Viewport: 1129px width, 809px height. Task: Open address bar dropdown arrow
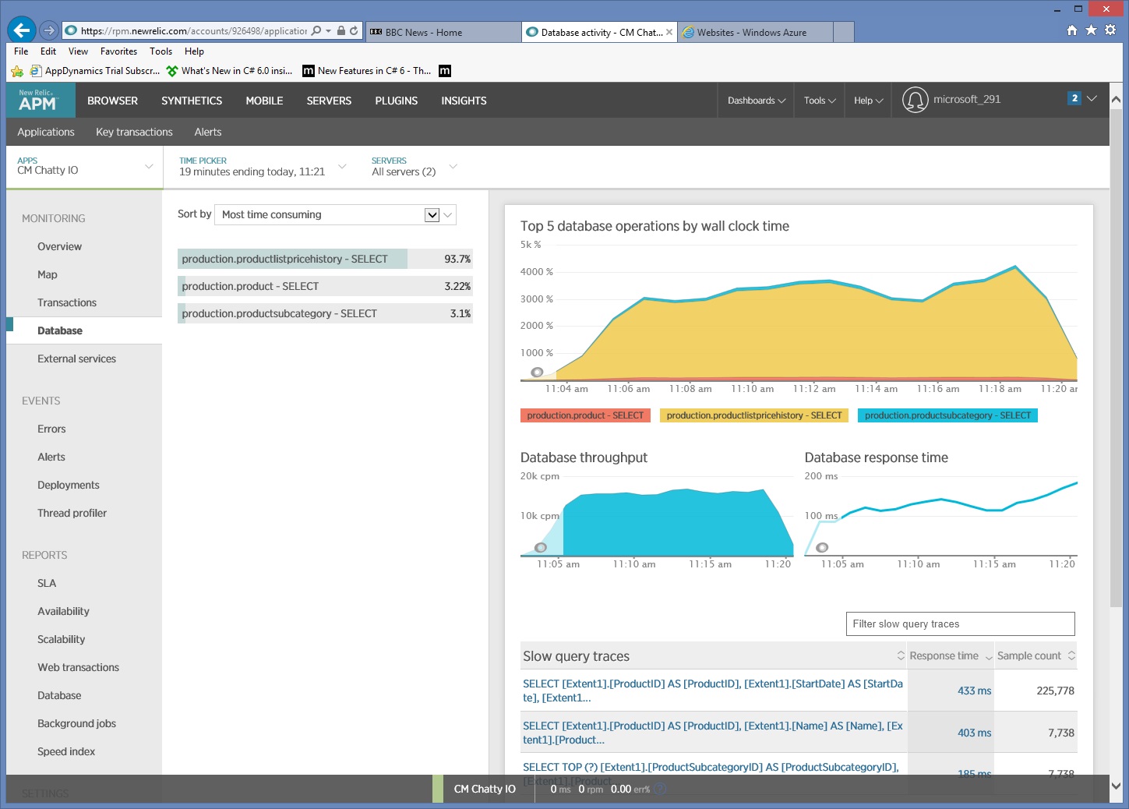click(329, 30)
